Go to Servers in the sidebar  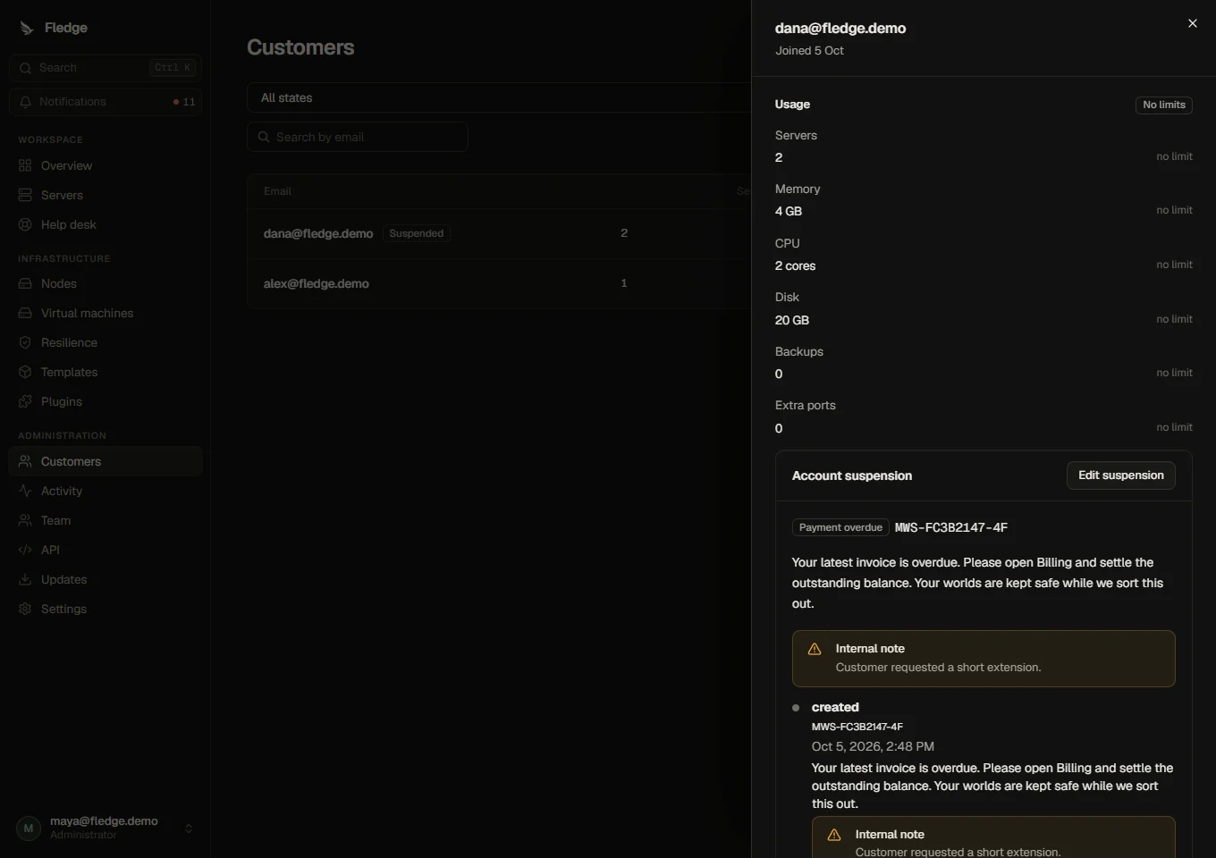(x=106, y=195)
